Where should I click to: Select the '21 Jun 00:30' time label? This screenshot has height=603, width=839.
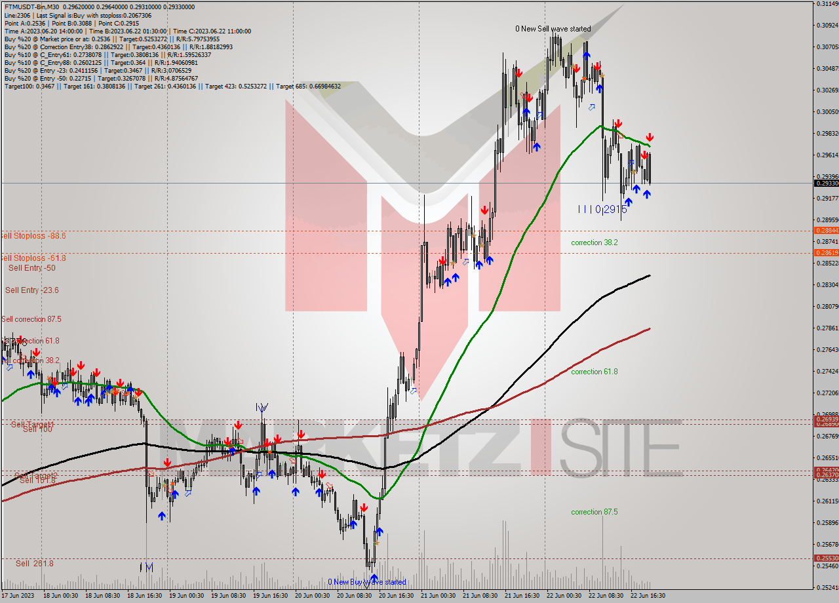tap(439, 596)
